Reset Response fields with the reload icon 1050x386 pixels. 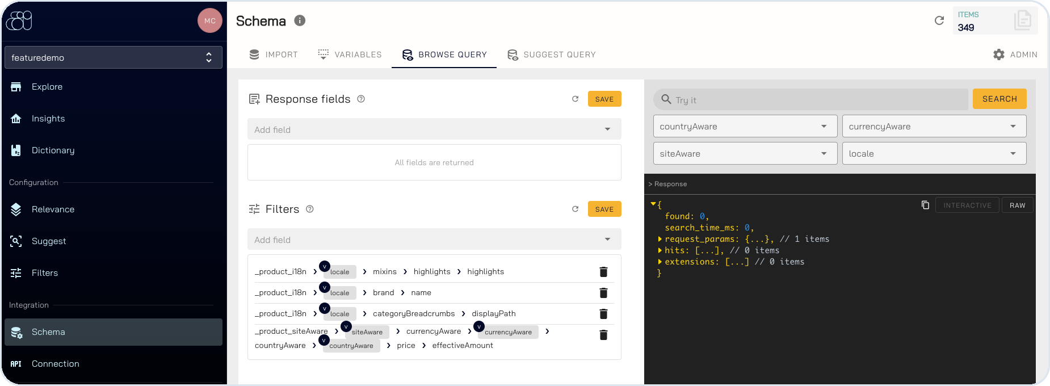pos(575,99)
